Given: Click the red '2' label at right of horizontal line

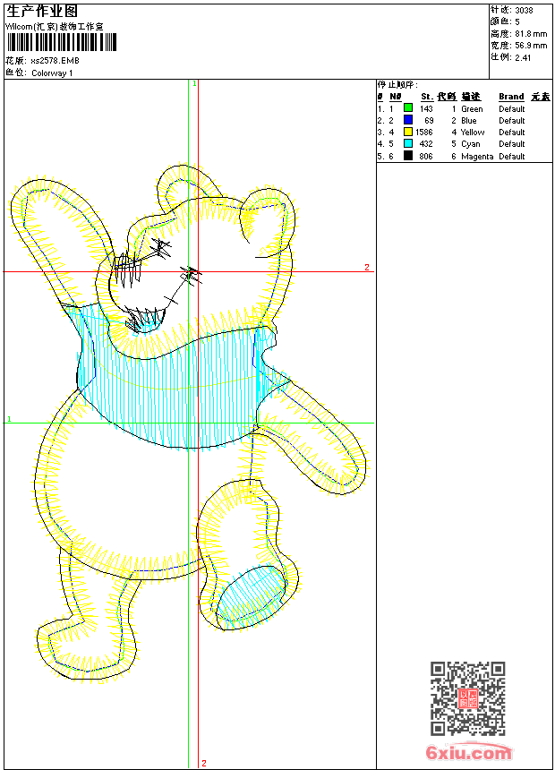Looking at the screenshot, I should [x=367, y=268].
